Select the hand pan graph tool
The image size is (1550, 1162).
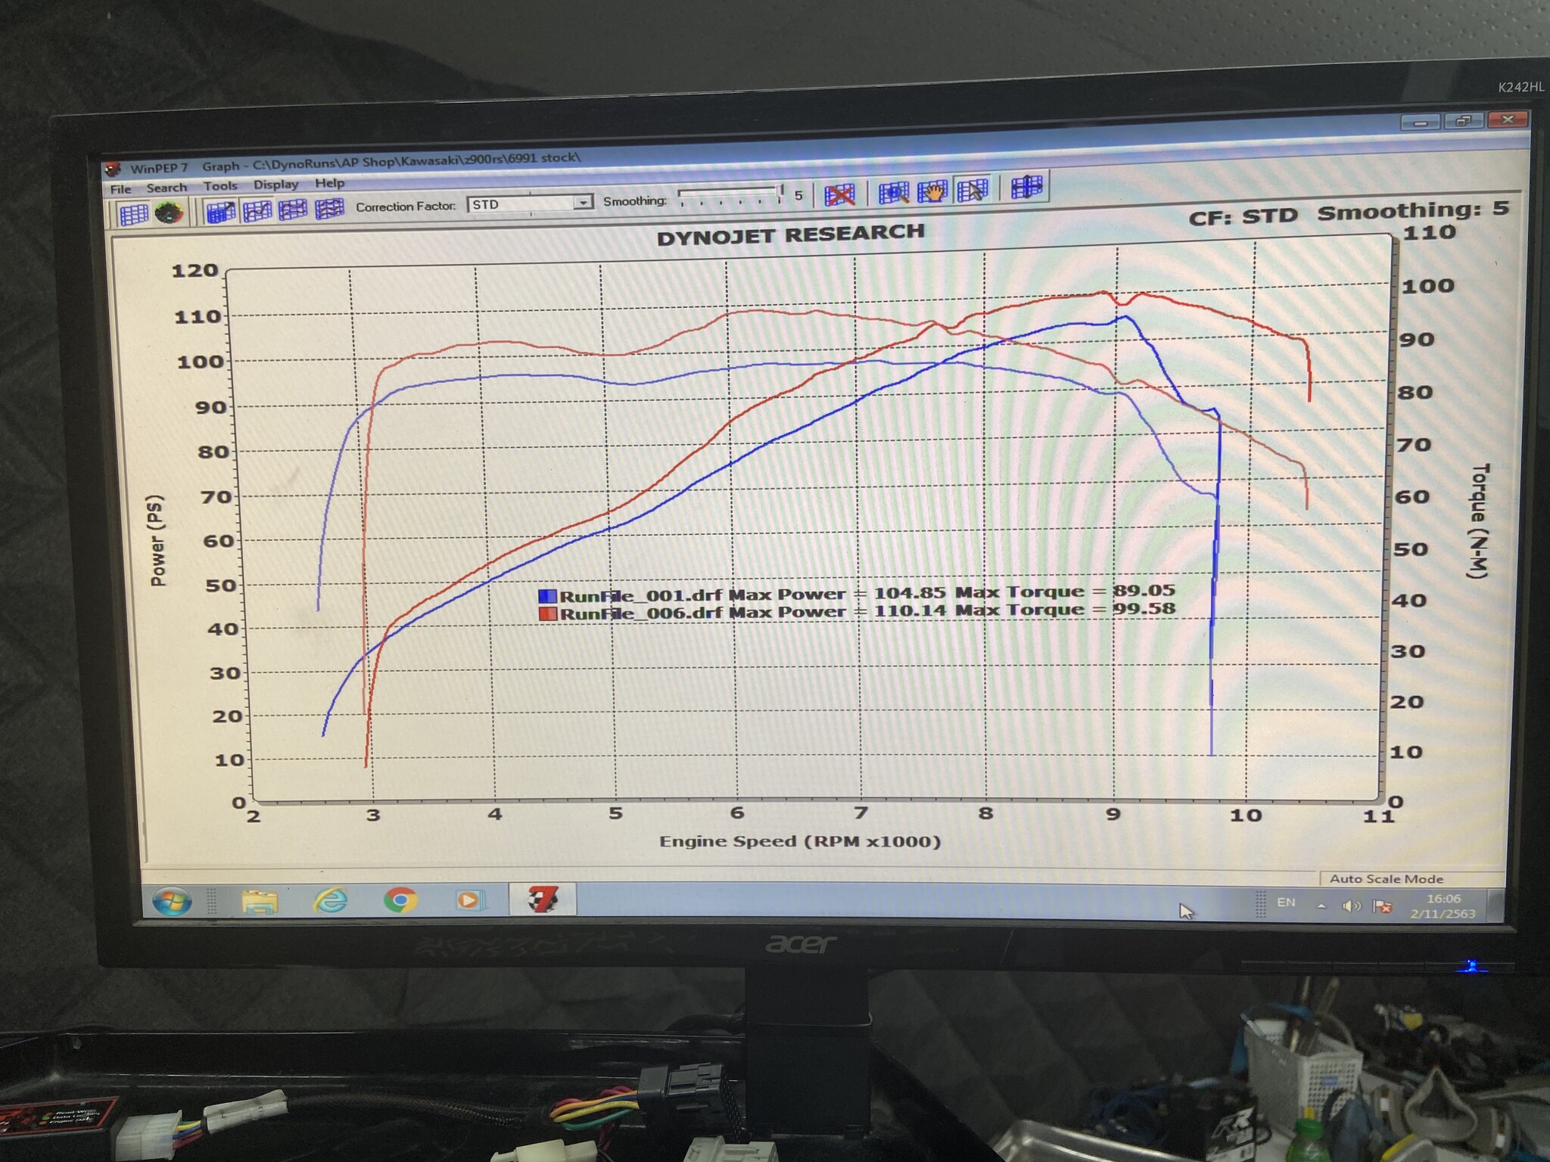pyautogui.click(x=932, y=191)
